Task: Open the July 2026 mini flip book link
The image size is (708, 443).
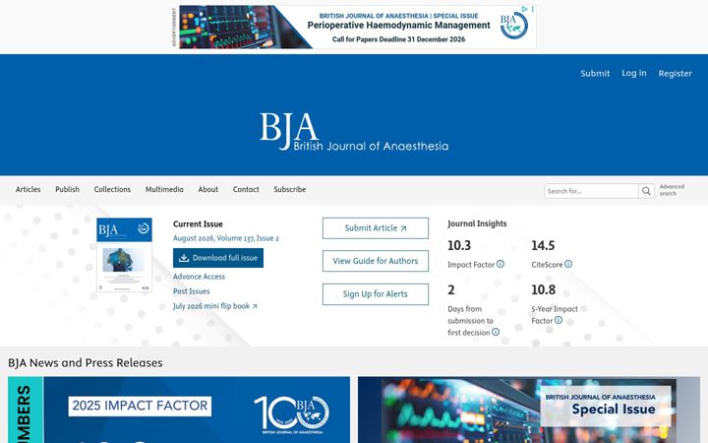Action: click(215, 306)
